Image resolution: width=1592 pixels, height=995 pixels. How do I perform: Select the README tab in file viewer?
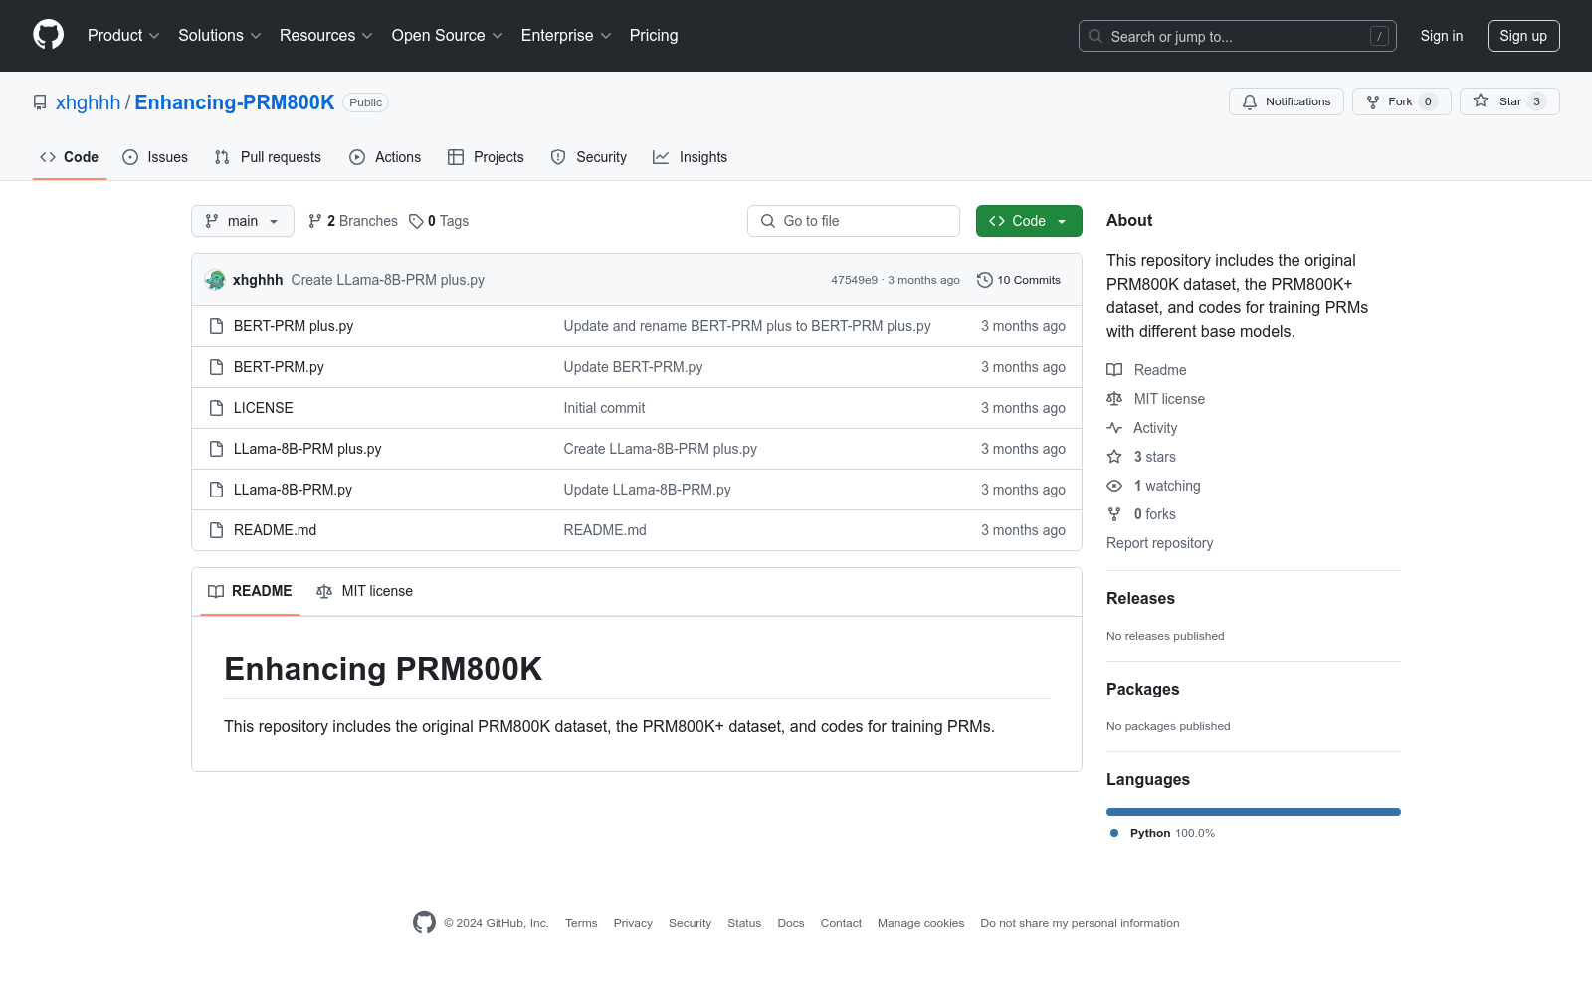pos(250,591)
